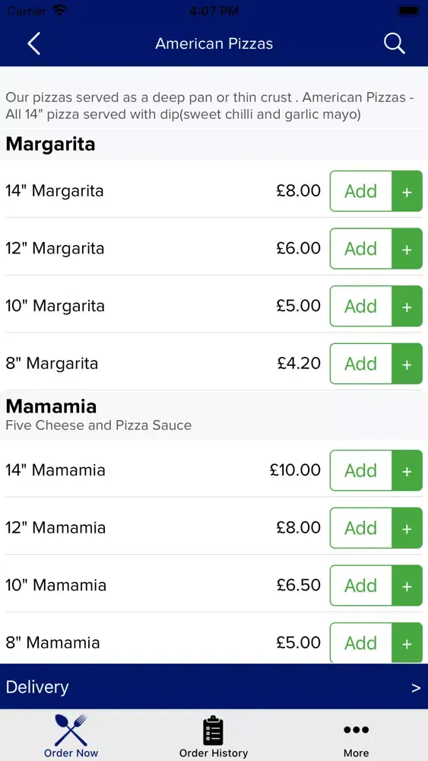Tap plus icon for 14" Margarita
The image size is (428, 761).
coord(407,191)
